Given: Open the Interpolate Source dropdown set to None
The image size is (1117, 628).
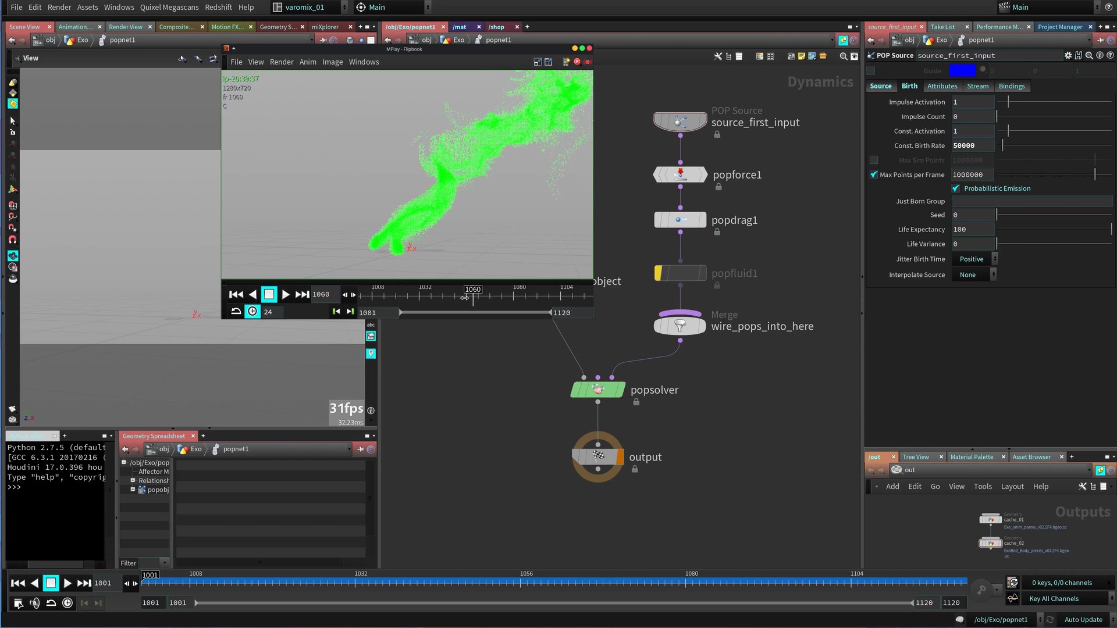Looking at the screenshot, I should (x=973, y=274).
